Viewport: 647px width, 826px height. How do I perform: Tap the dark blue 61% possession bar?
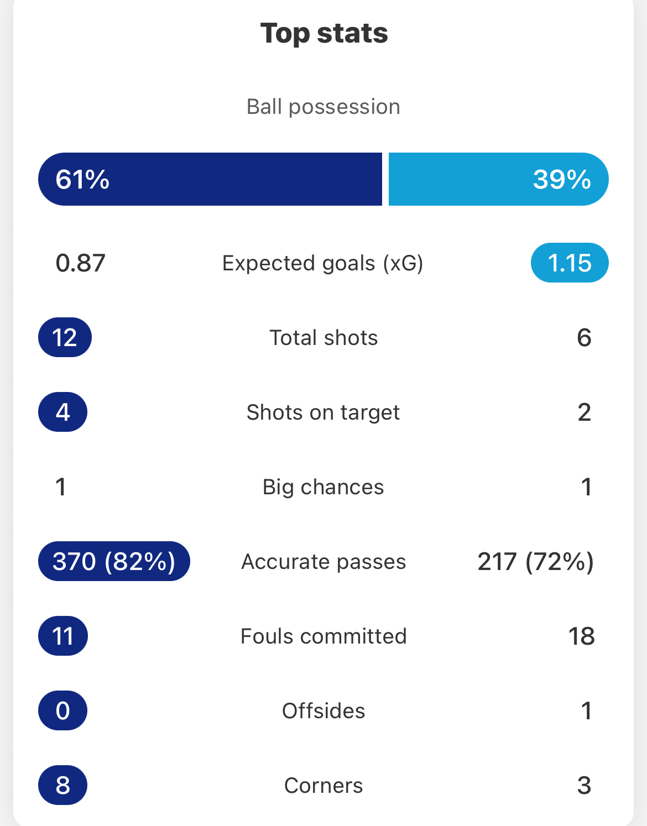pos(210,179)
